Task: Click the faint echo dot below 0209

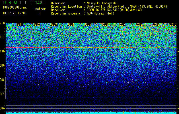Action: pos(159,92)
